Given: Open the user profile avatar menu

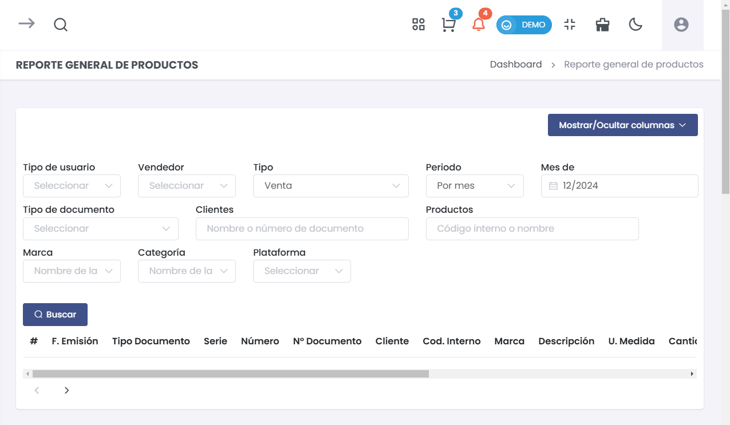Looking at the screenshot, I should coord(681,25).
